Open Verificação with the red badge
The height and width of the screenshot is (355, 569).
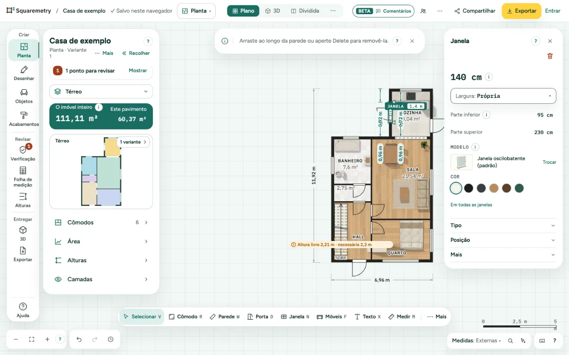(x=23, y=153)
